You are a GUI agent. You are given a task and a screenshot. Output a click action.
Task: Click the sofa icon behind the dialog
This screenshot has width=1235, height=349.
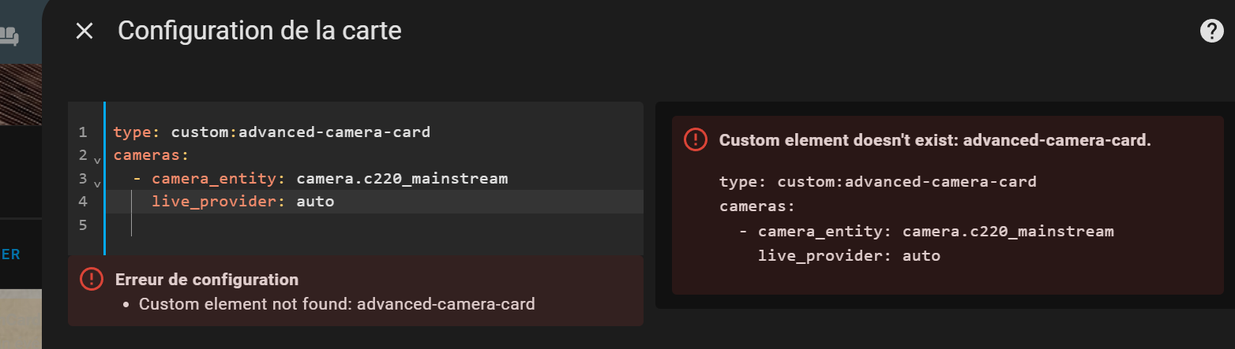pos(9,35)
